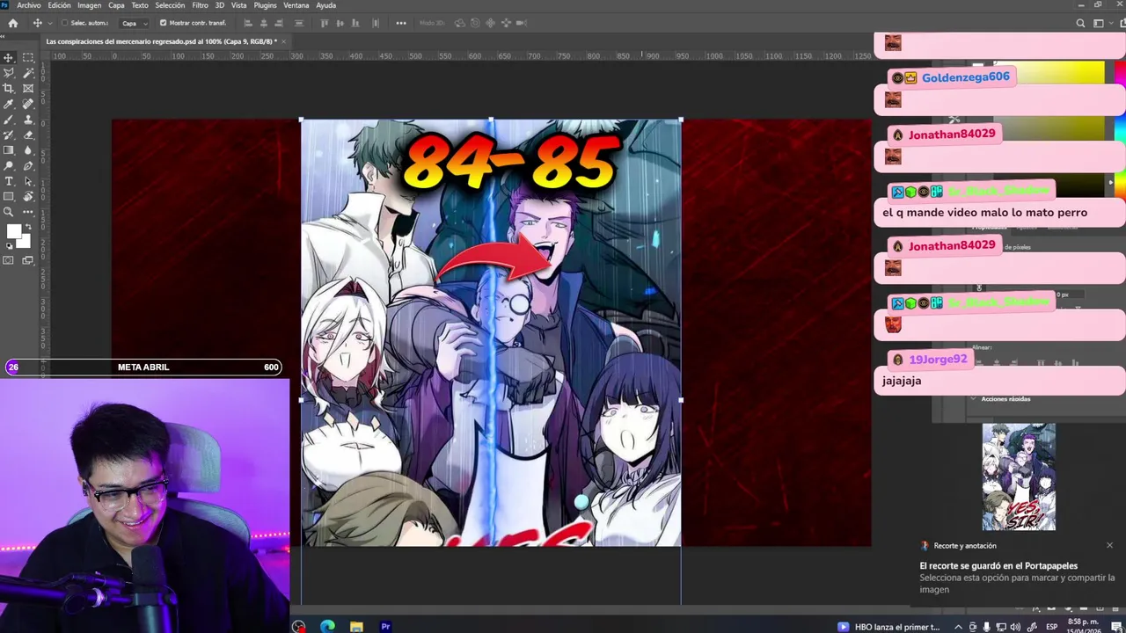Open File Explorer from the taskbar
Screen dimensions: 1126x633
[x=356, y=627]
